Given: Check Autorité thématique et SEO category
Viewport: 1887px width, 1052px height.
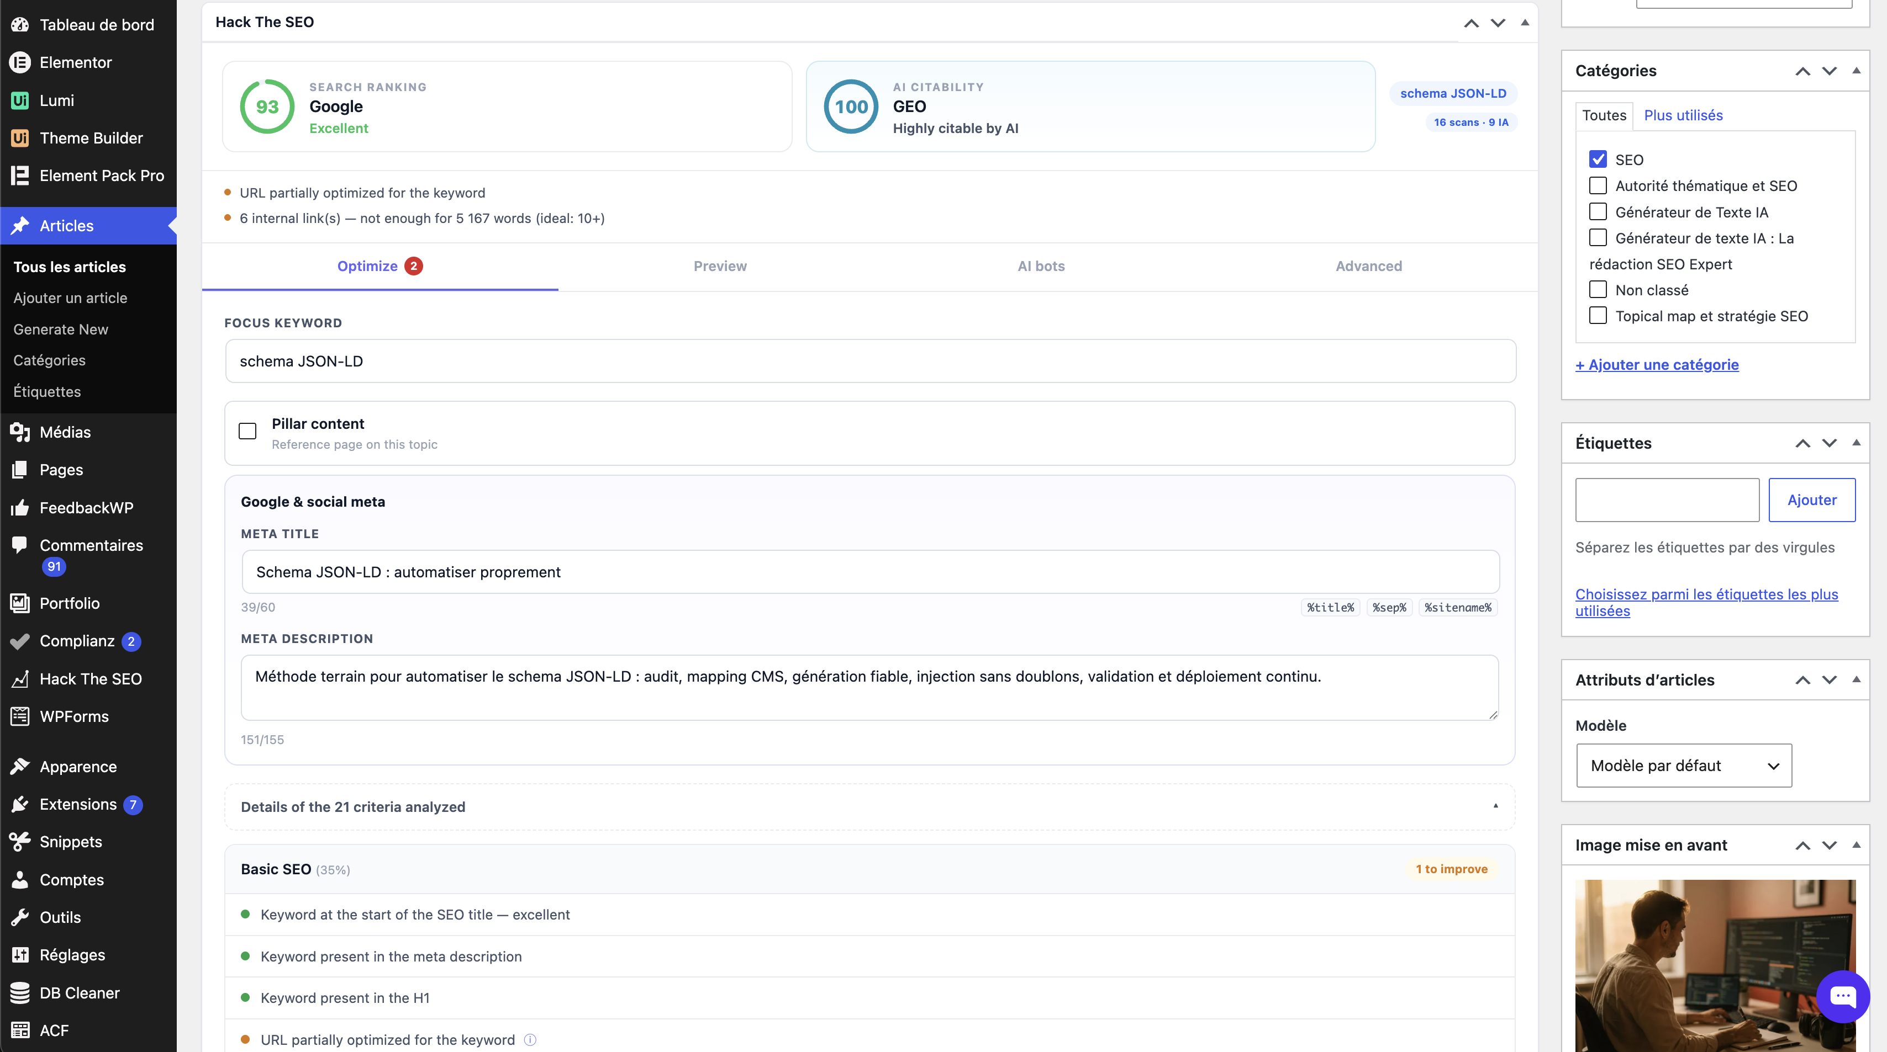Looking at the screenshot, I should [1598, 185].
